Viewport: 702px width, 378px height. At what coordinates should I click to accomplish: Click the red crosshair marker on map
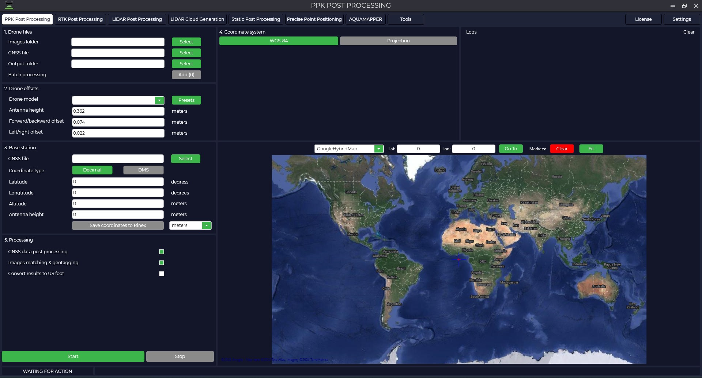pos(459,259)
